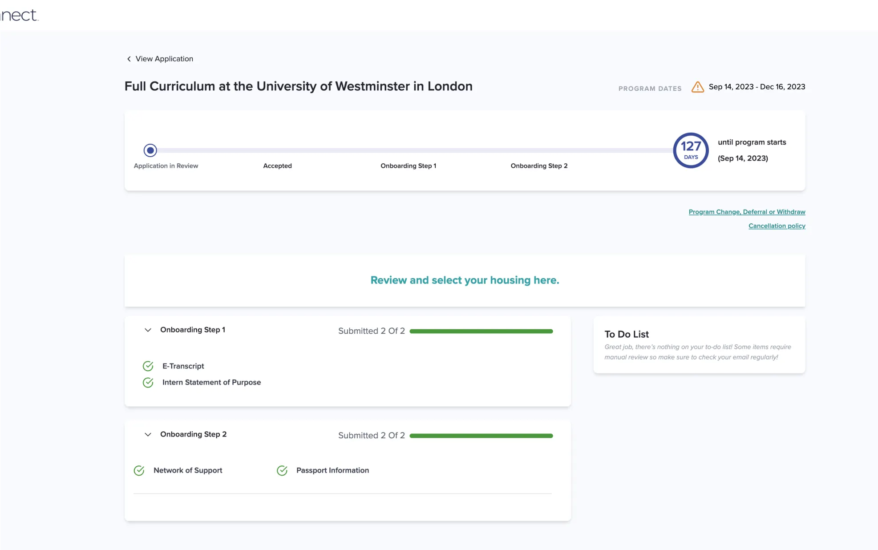Image resolution: width=878 pixels, height=550 pixels.
Task: Click the partial logo at top left
Action: pos(19,15)
